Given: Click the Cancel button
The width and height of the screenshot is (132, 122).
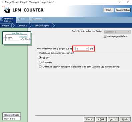Looking at the screenshot, I should tap(89, 119).
